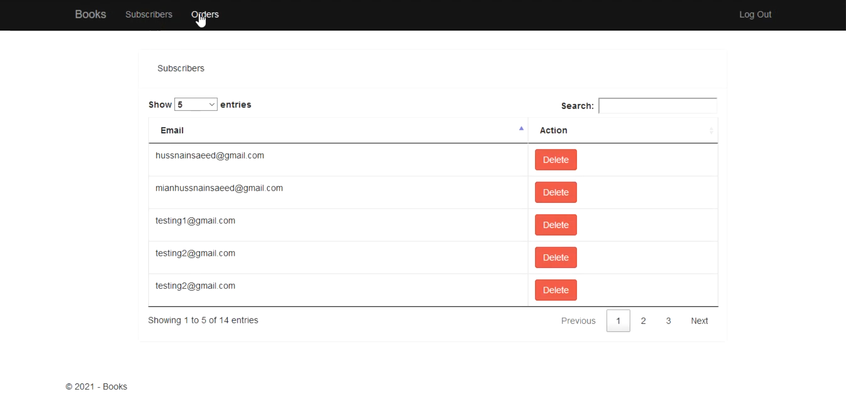
Task: Go to the Previous page
Action: [578, 321]
